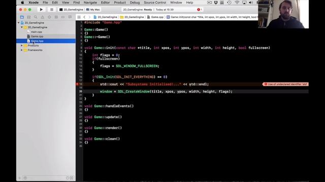Place cursor on the SDL_CreateWindow line
Viewport: 325px width, 182px height.
pyautogui.click(x=166, y=92)
